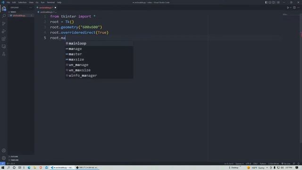The width and height of the screenshot is (302, 170).
Task: Open the Selection menu
Action: [22, 2]
